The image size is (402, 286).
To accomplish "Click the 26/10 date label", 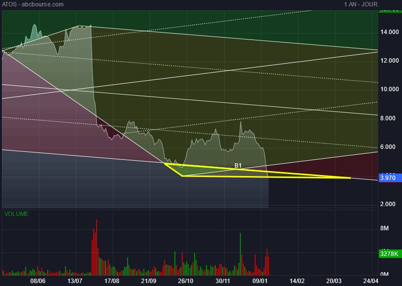I will 186,281.
